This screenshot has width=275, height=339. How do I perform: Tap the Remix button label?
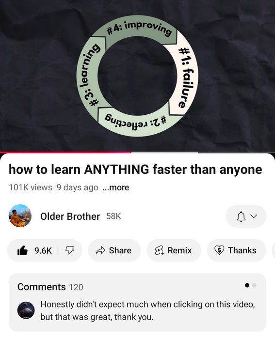pos(179,250)
